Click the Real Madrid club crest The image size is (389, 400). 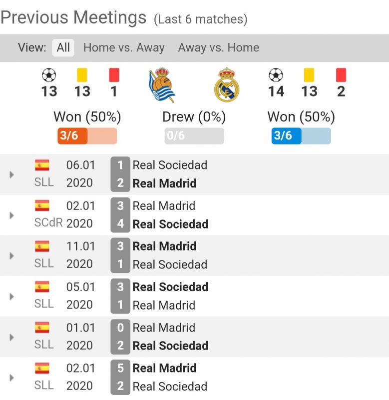point(227,85)
